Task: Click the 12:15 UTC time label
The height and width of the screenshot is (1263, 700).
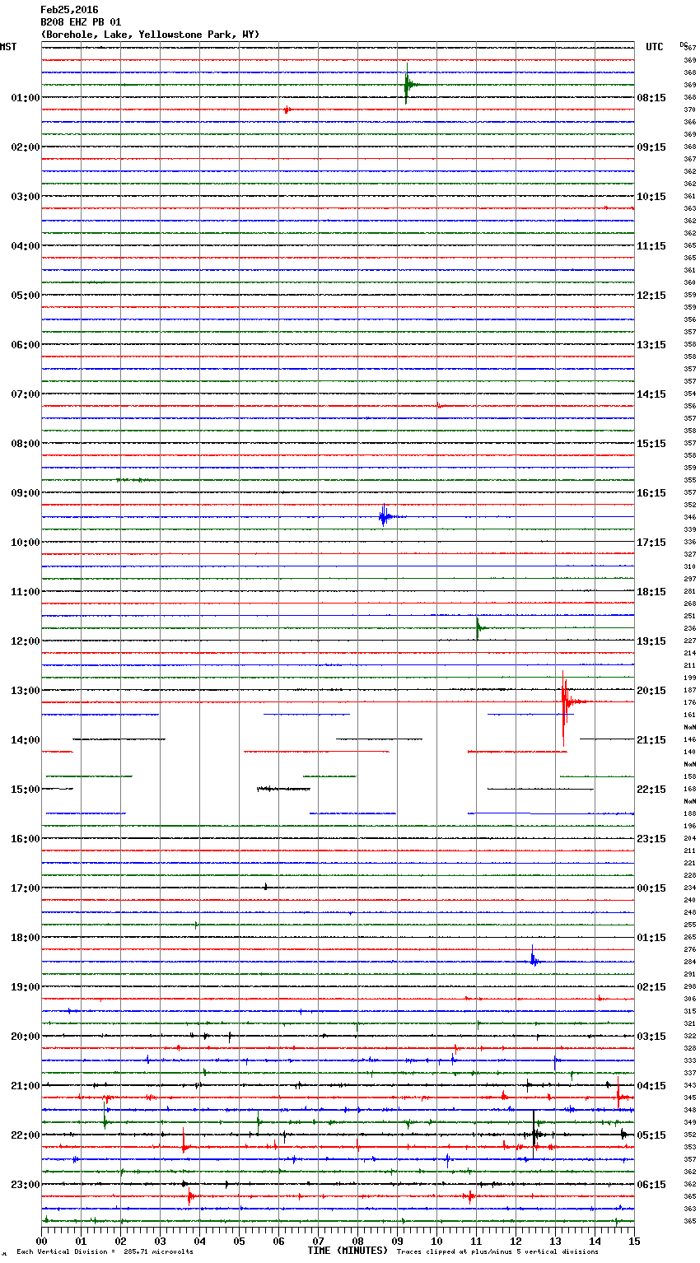Action: (x=651, y=296)
